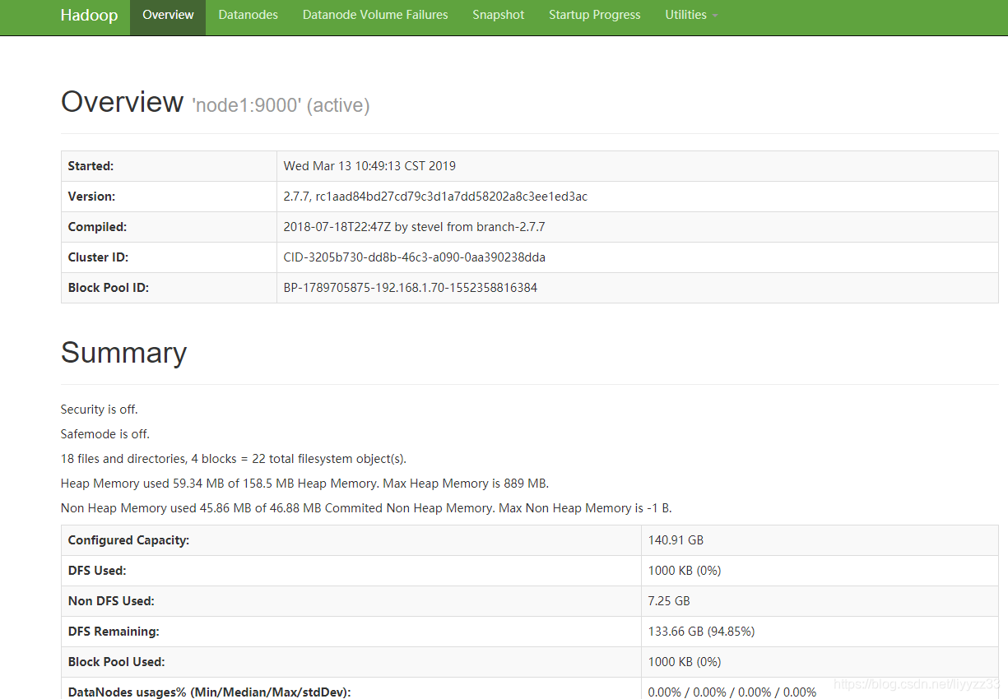Click the Non DFS Used: label
Viewport: 1008px width, 699px height.
coord(111,601)
